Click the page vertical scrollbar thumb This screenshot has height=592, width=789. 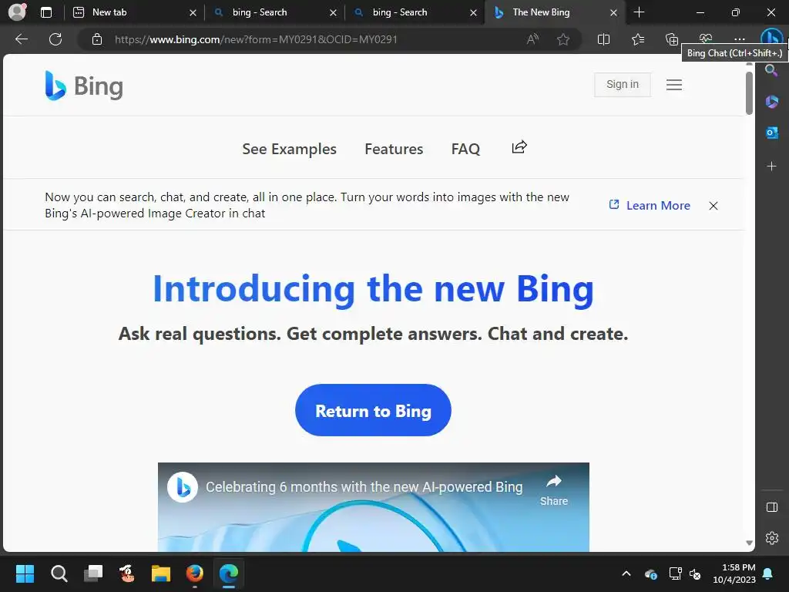point(749,93)
